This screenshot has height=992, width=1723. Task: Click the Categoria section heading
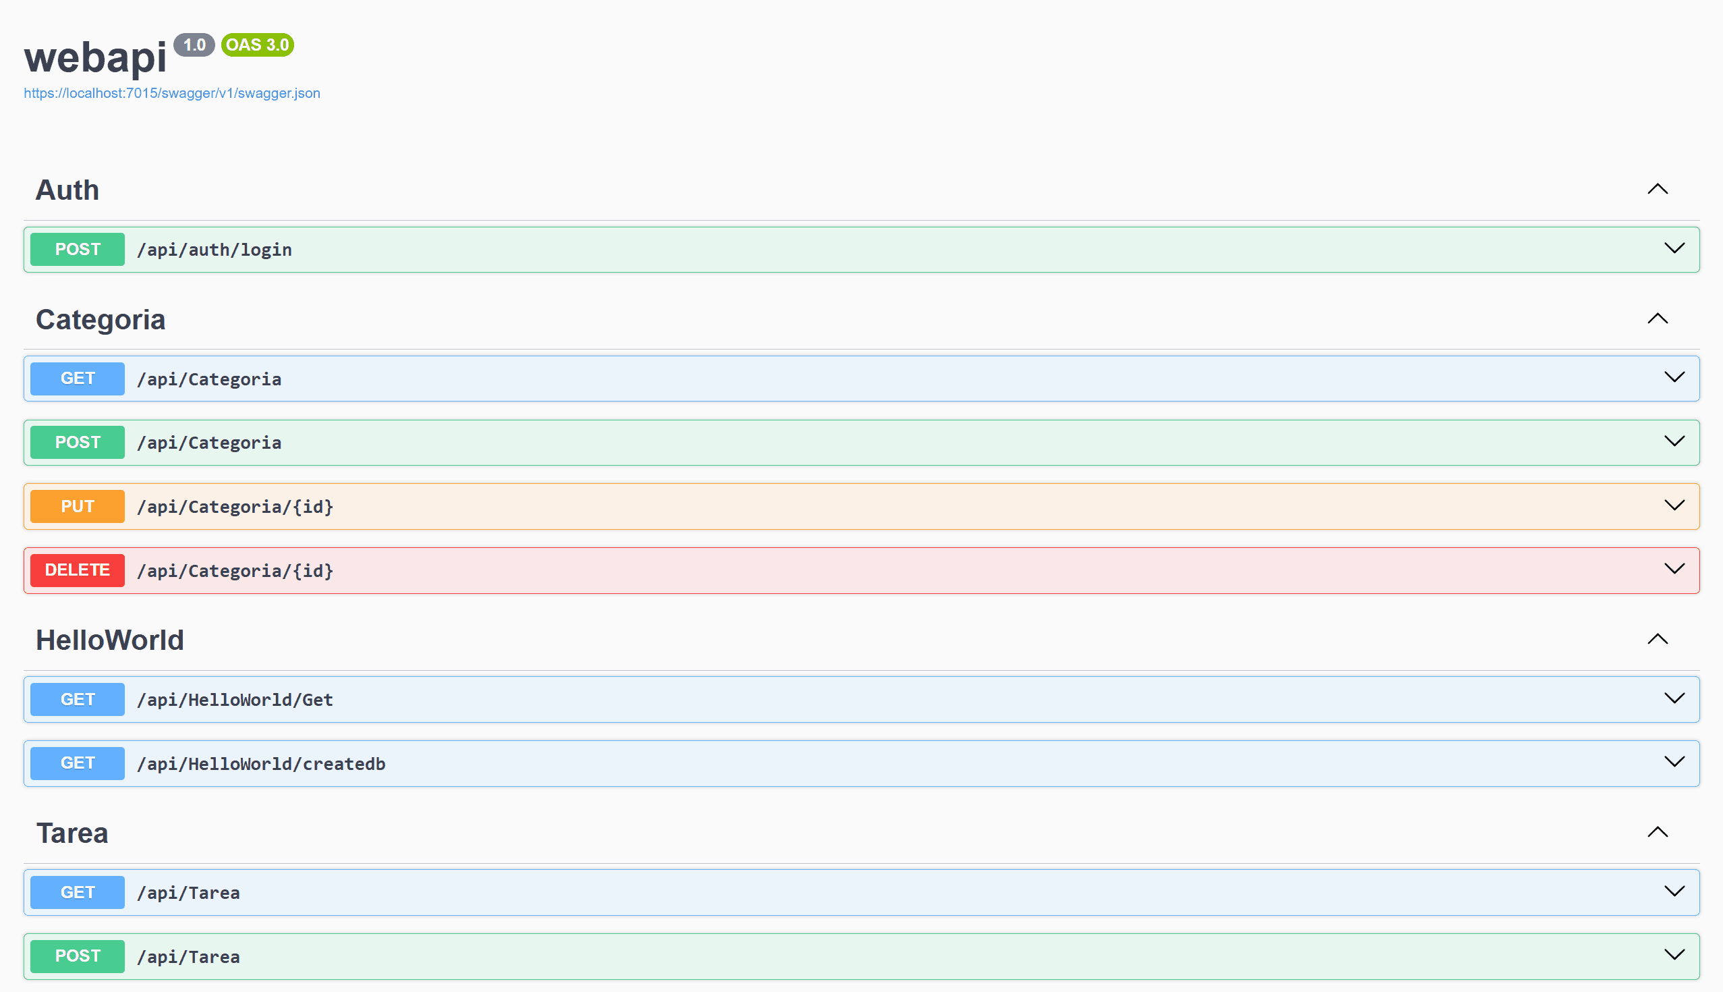100,321
